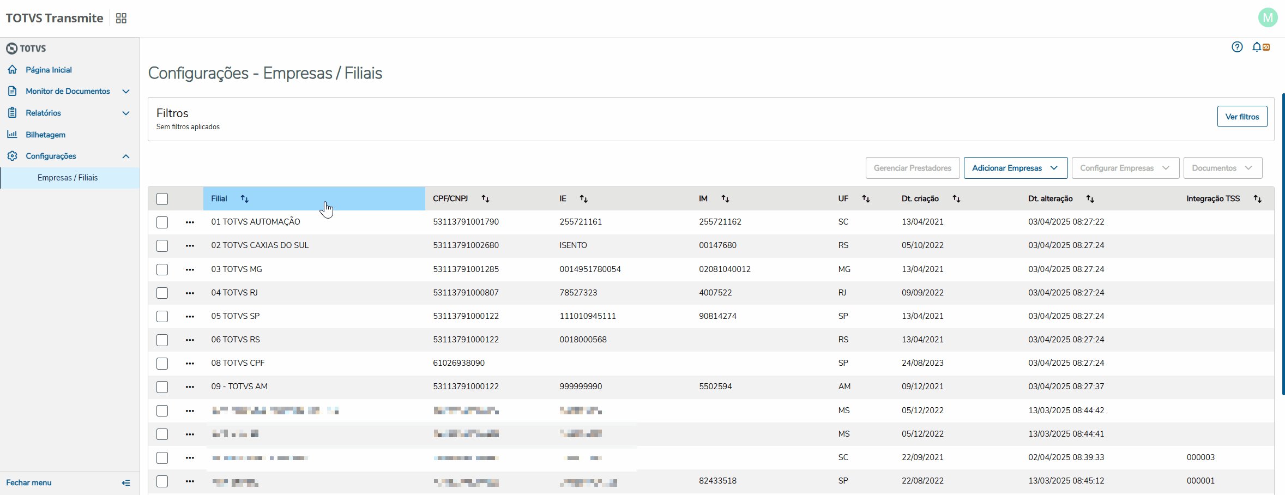1285x495 pixels.
Task: Click the Ver filtros button
Action: click(1241, 117)
